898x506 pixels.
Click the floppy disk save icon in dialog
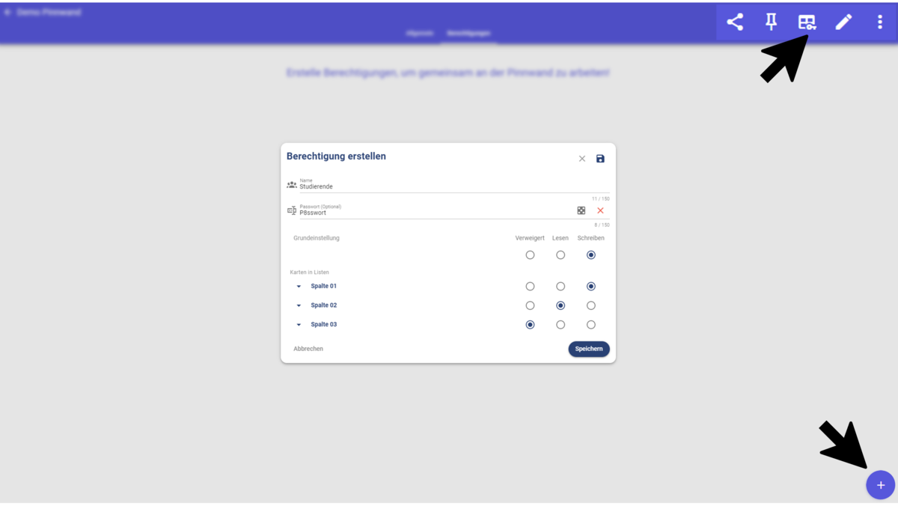[x=600, y=159]
